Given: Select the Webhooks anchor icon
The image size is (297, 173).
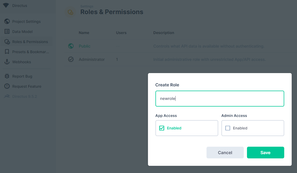Looking at the screenshot, I should pos(7,62).
